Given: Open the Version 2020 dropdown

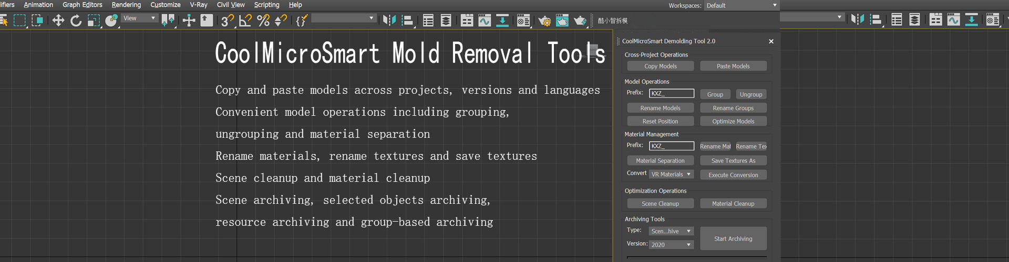Looking at the screenshot, I should click(x=671, y=245).
